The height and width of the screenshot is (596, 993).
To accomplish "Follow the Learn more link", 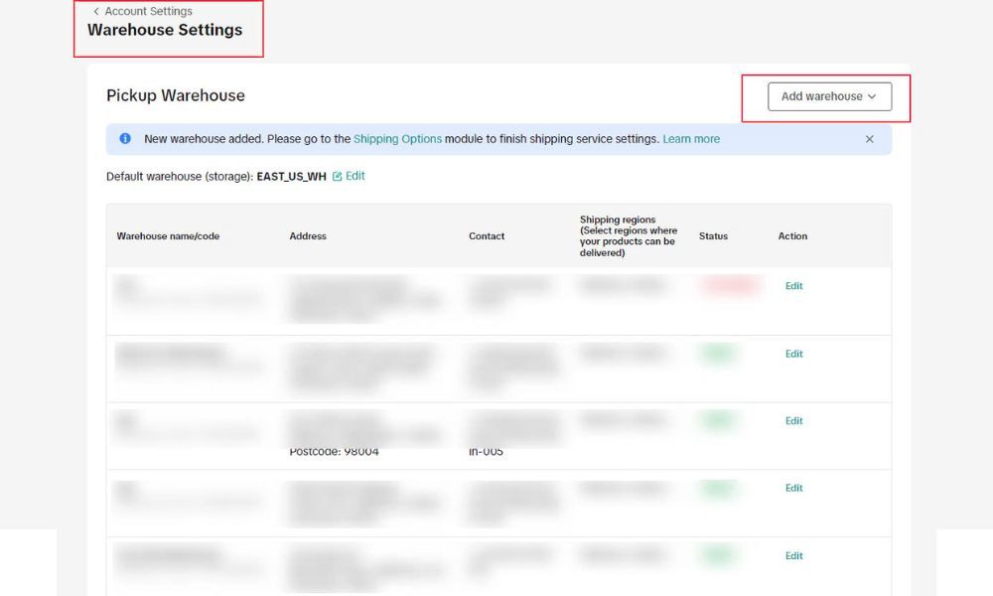I will (x=691, y=139).
